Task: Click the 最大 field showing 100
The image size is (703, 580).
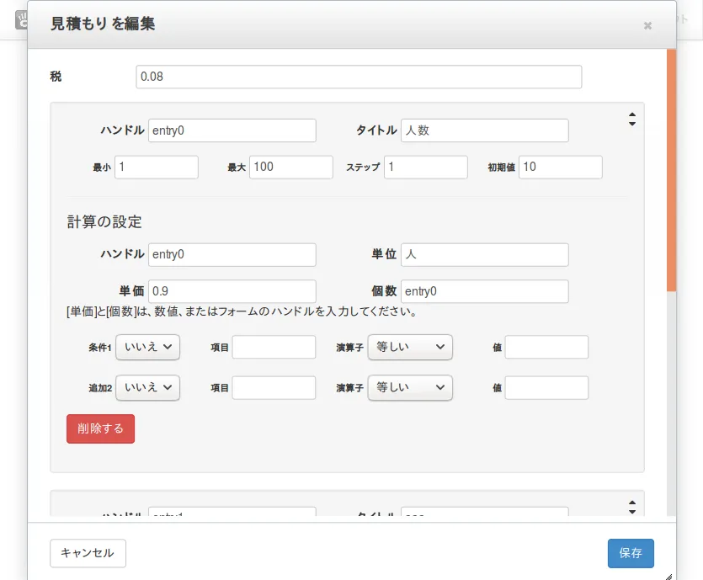Action: [x=291, y=167]
